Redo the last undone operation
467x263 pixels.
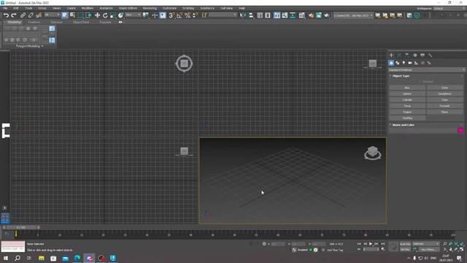(x=14, y=15)
